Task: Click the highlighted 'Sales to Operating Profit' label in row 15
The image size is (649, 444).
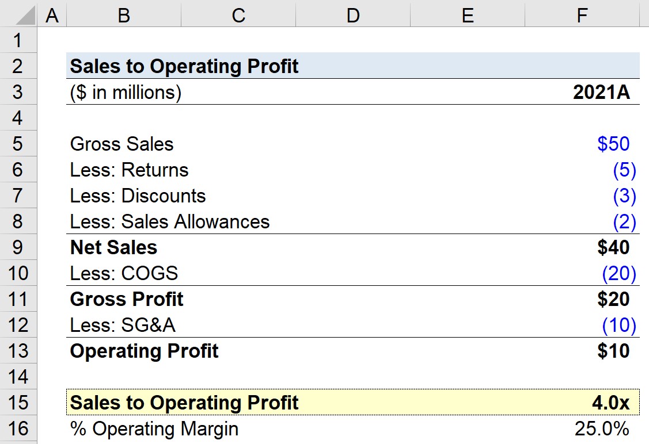Action: [x=184, y=403]
